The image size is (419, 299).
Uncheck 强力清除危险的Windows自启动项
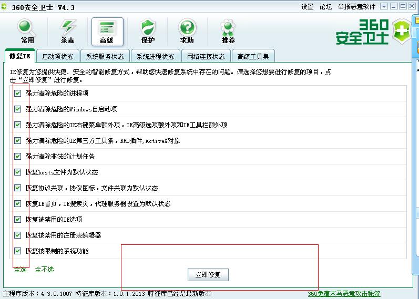(x=18, y=109)
